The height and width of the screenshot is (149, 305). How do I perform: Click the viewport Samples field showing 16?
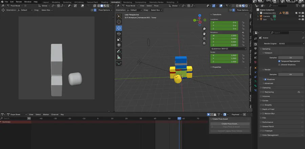tap(291, 58)
